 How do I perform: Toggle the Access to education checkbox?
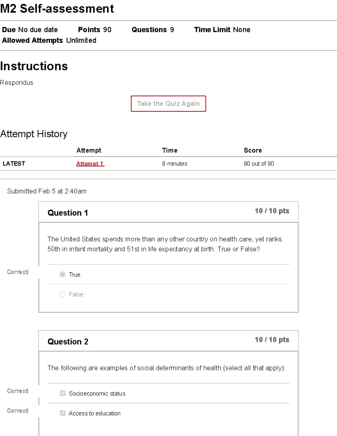[63, 413]
